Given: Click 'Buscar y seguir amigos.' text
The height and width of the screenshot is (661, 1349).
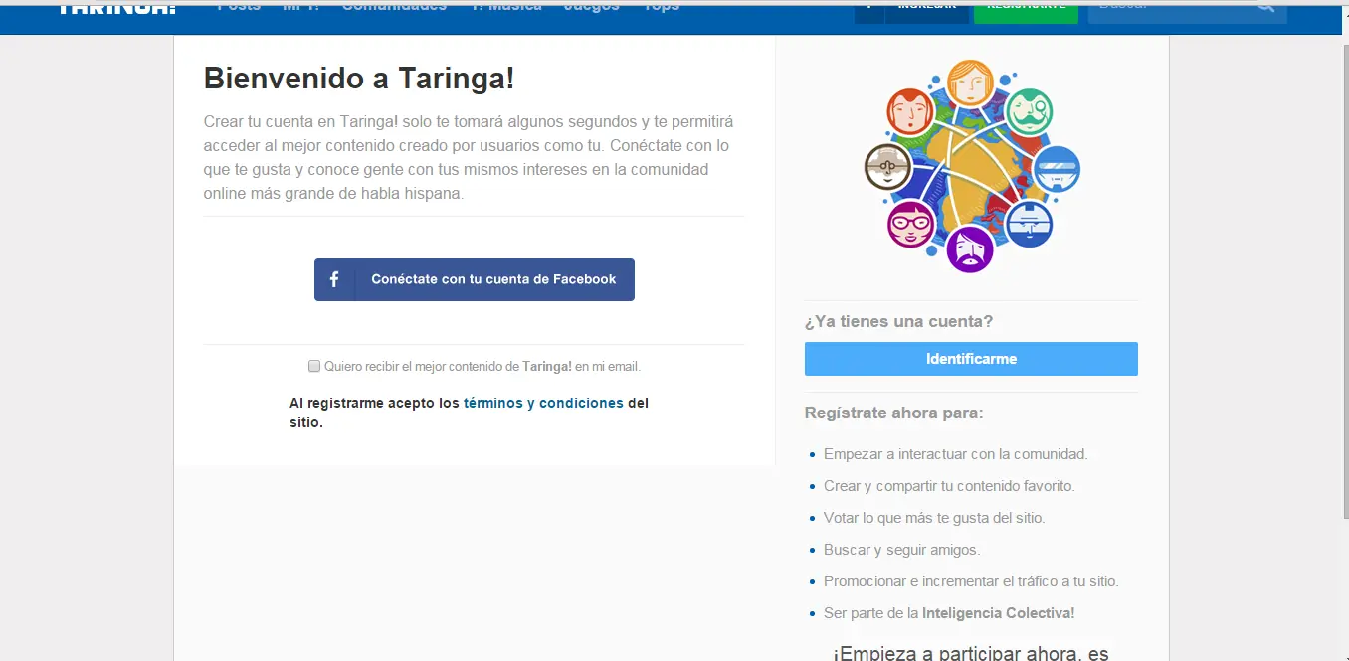Looking at the screenshot, I should click(901, 550).
